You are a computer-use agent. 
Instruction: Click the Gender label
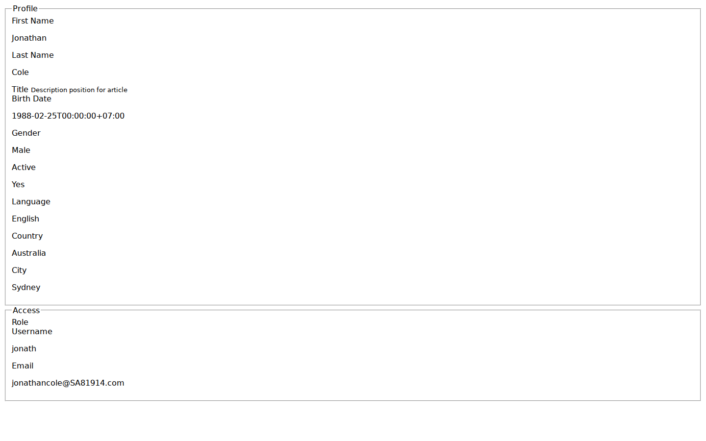point(26,133)
